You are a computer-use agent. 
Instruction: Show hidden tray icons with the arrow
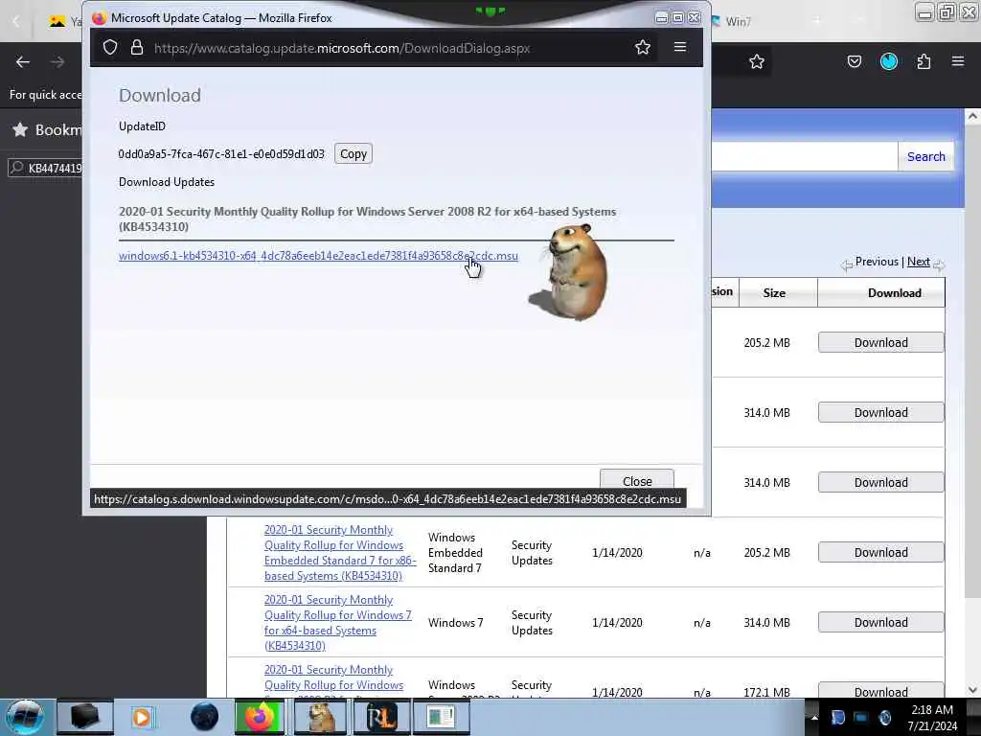(x=814, y=718)
